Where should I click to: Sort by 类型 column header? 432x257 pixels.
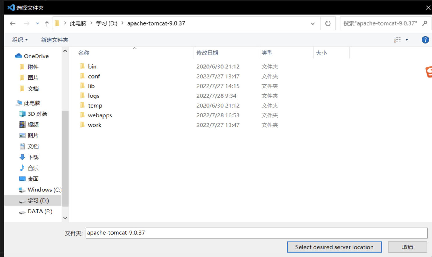[267, 53]
